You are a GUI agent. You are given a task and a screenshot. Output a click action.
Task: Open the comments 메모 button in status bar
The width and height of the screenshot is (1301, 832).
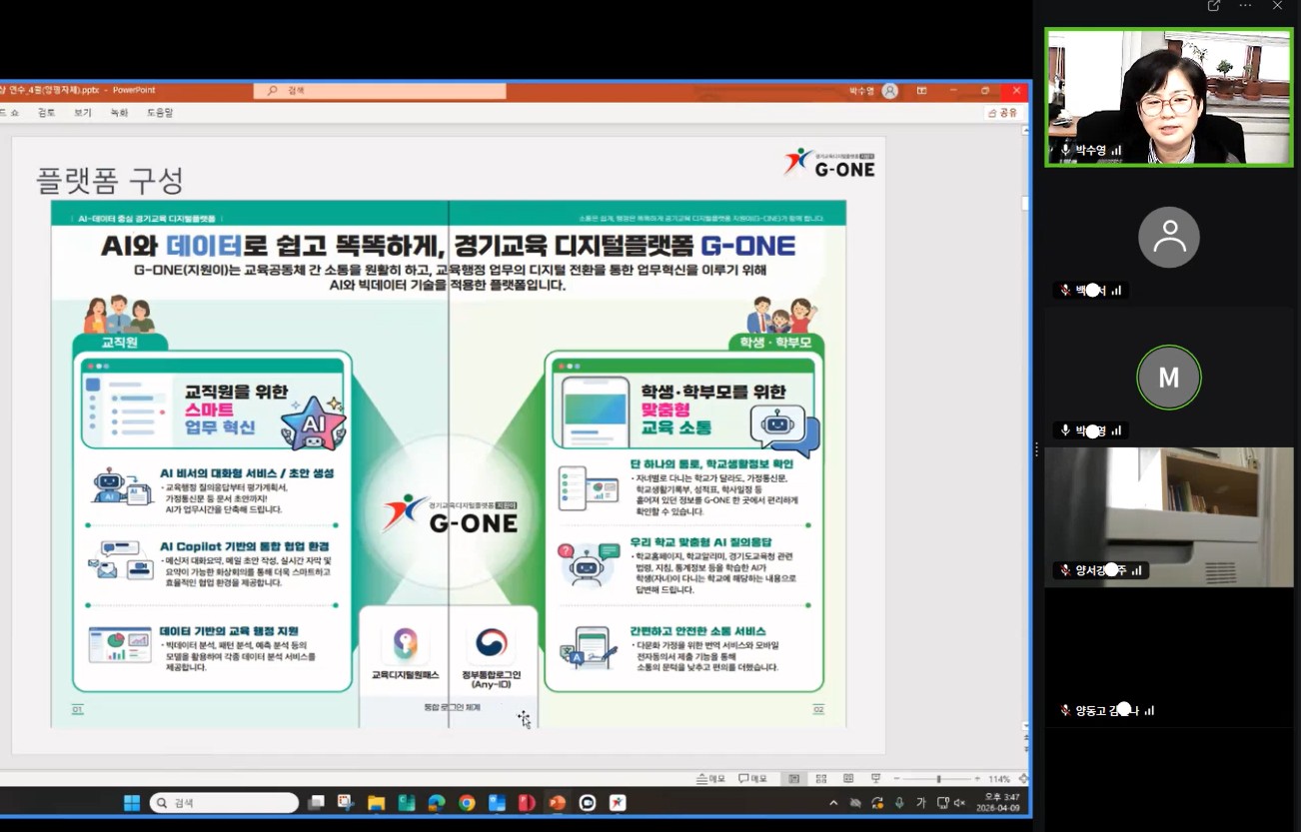[752, 779]
